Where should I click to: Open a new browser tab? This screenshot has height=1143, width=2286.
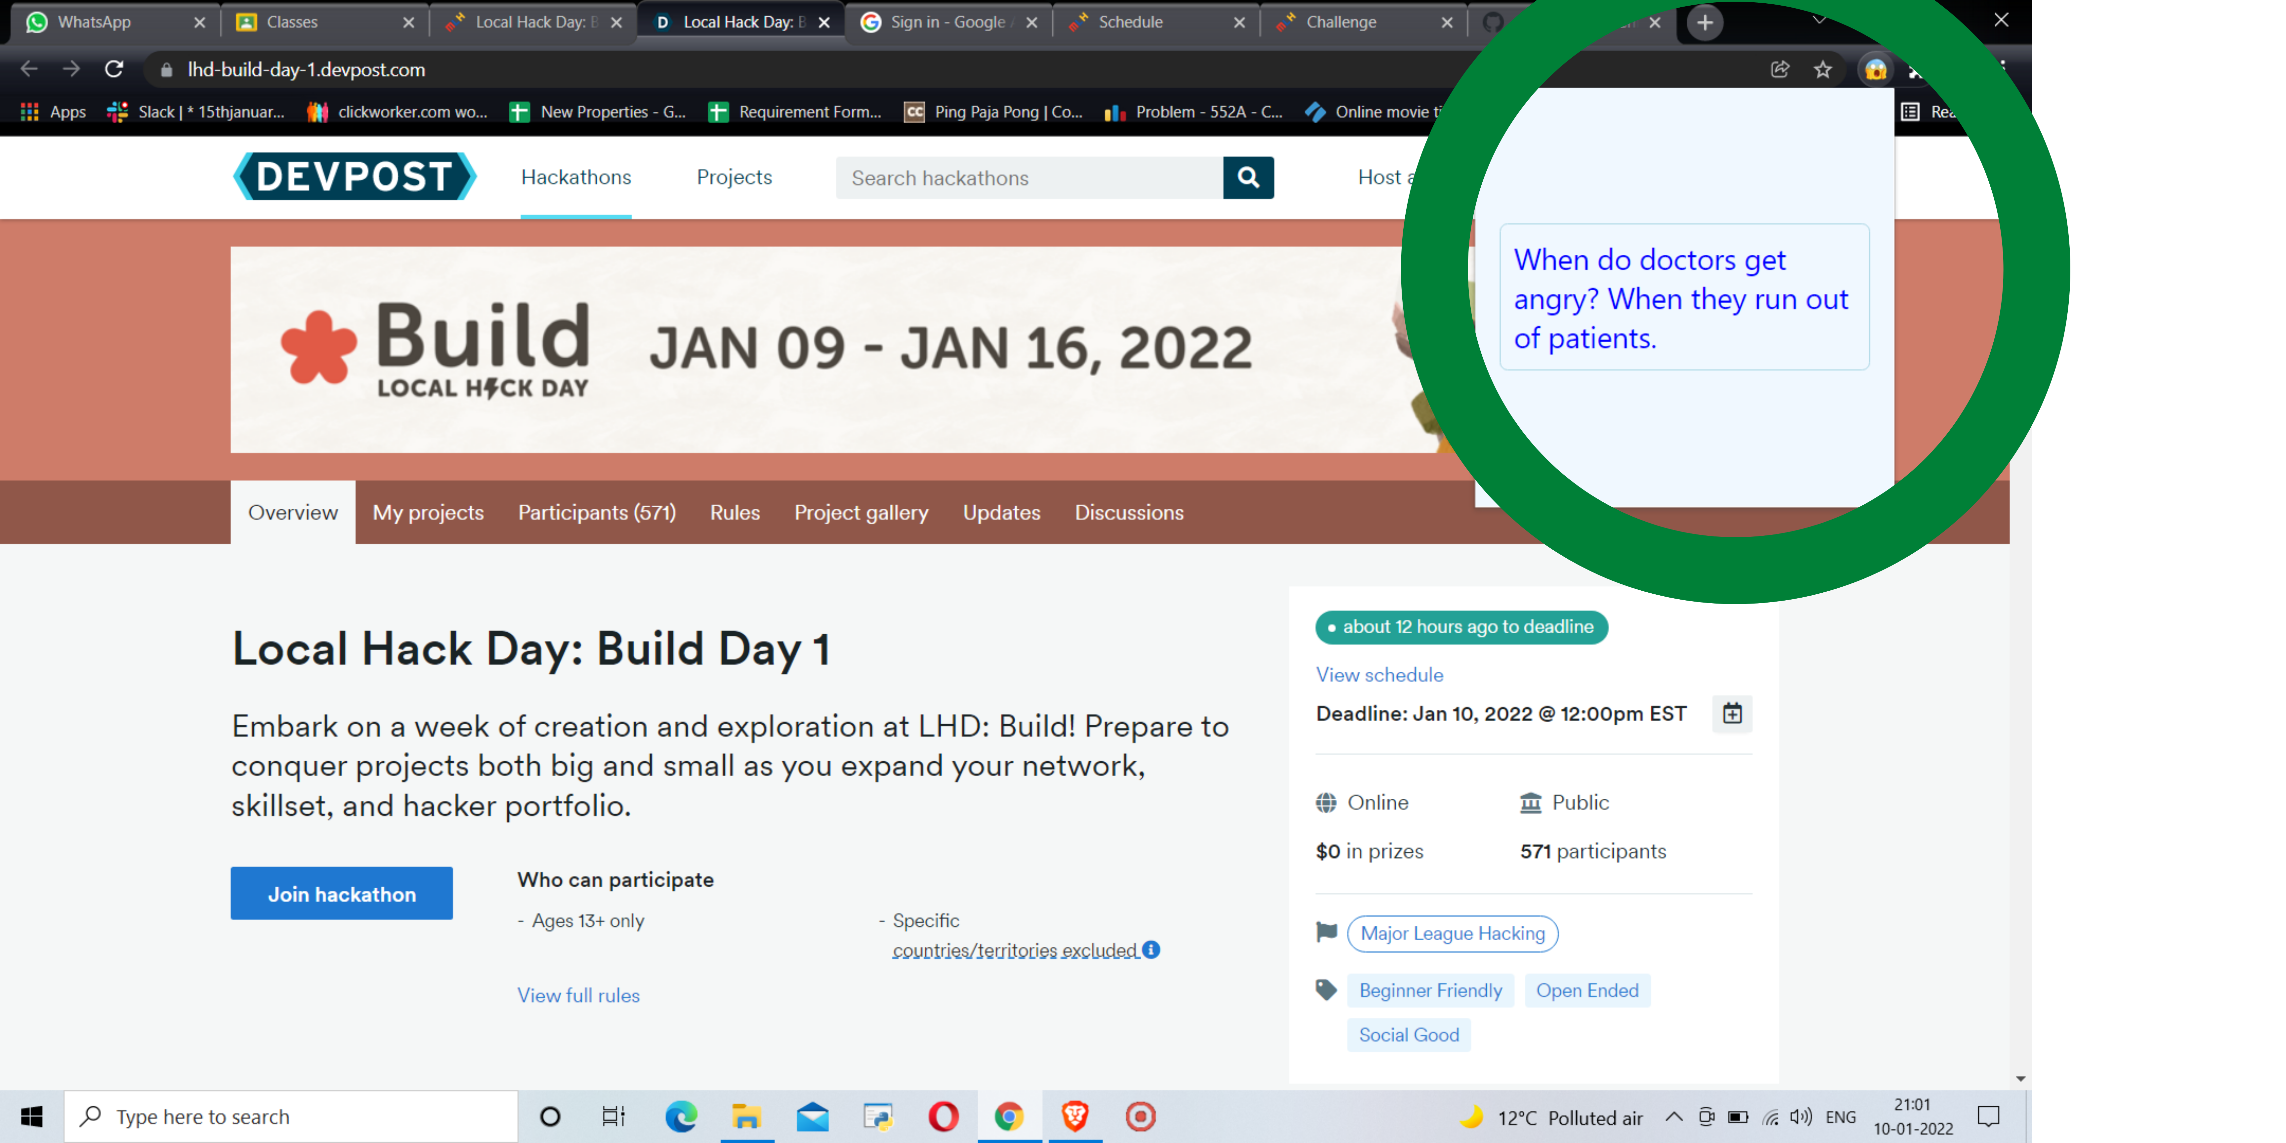[1704, 22]
